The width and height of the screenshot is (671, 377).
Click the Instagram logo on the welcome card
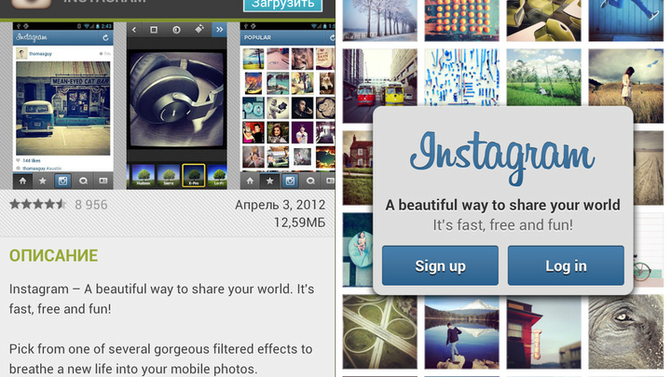[502, 157]
